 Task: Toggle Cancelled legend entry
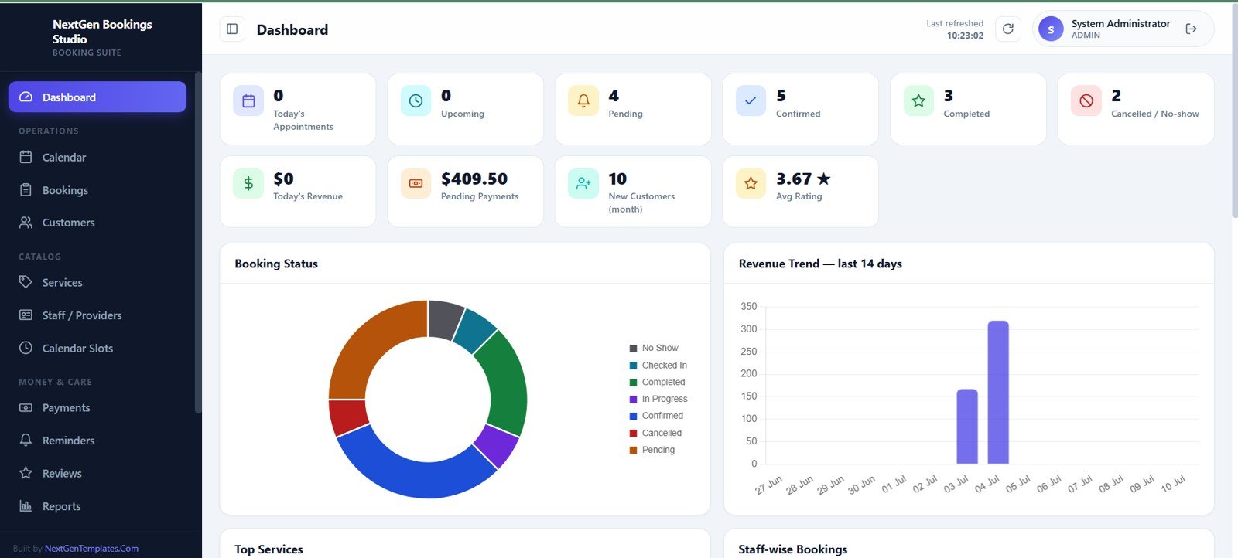pos(655,433)
